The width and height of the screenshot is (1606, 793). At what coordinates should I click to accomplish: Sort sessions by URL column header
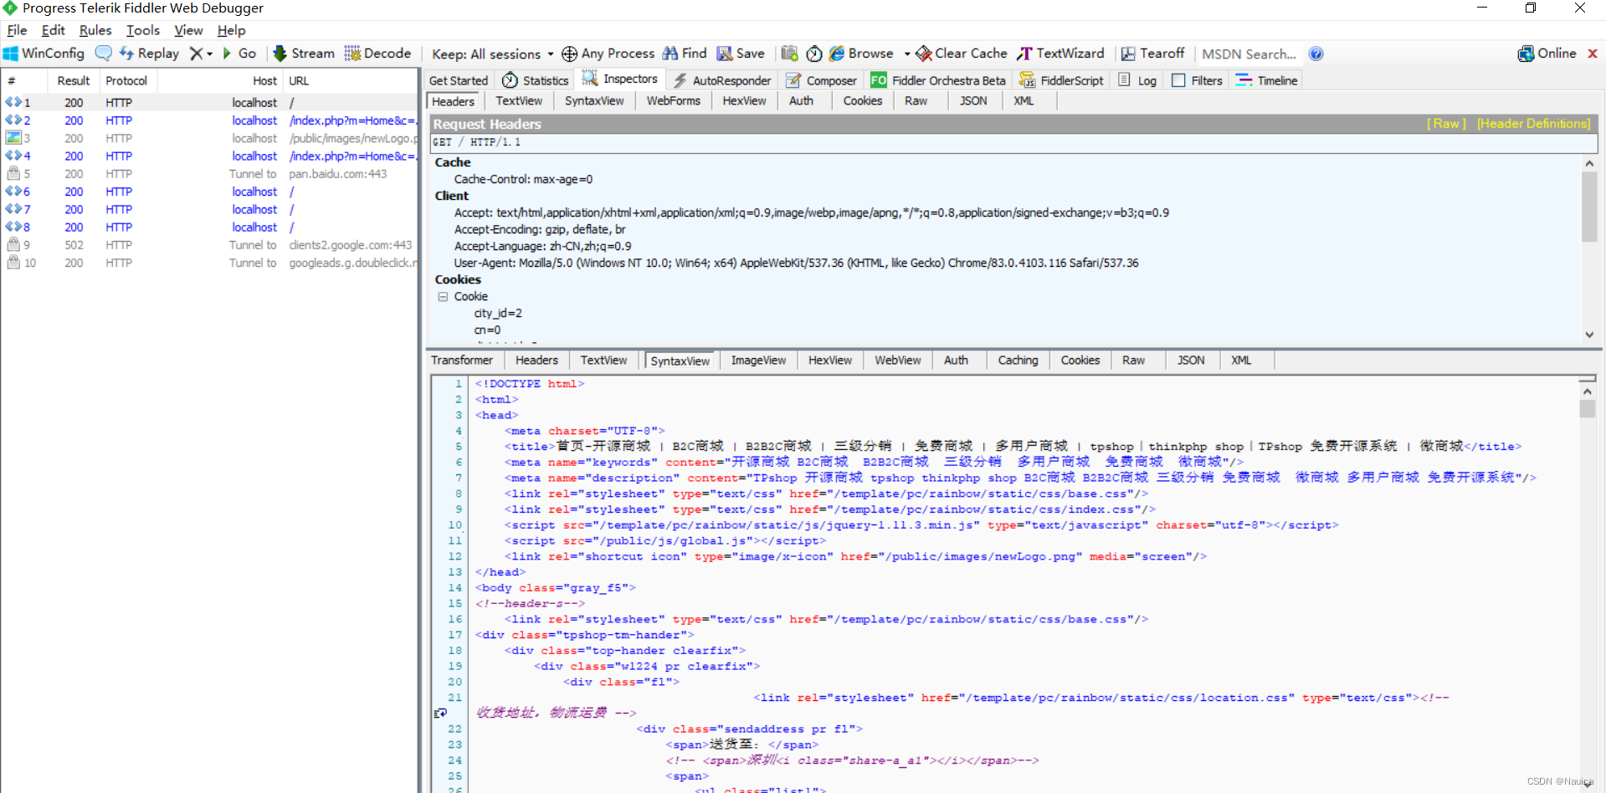point(351,81)
